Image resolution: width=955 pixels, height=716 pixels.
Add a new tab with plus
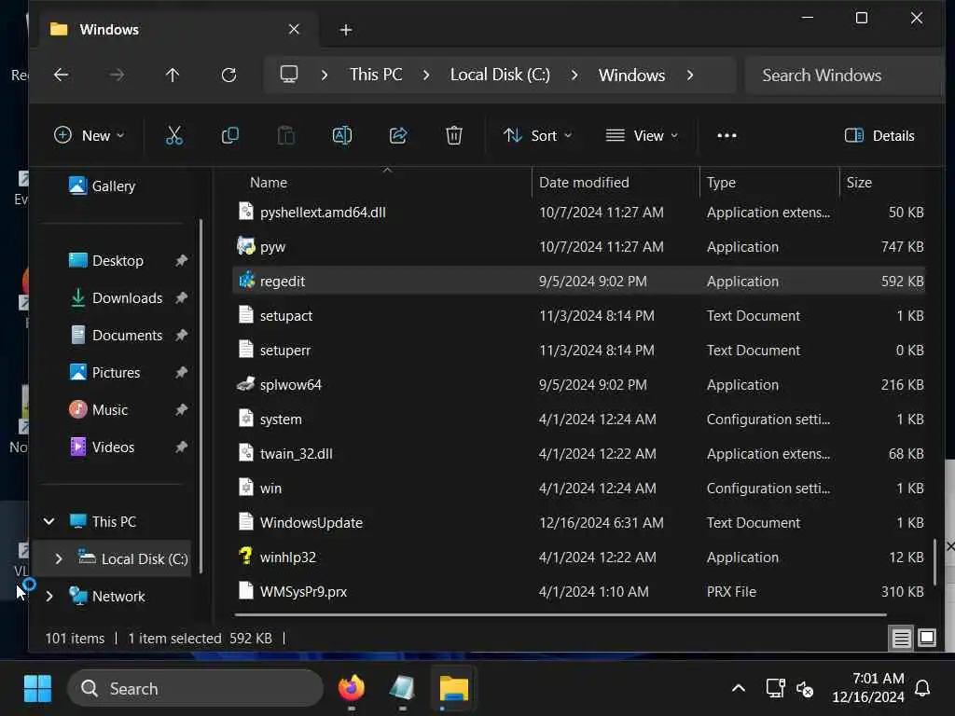[x=346, y=30]
